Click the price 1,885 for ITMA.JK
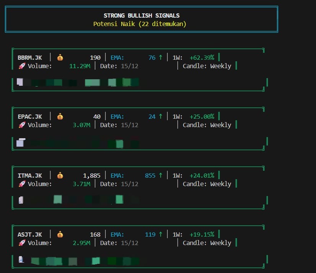Image resolution: width=316 pixels, height=273 pixels. pos(92,176)
